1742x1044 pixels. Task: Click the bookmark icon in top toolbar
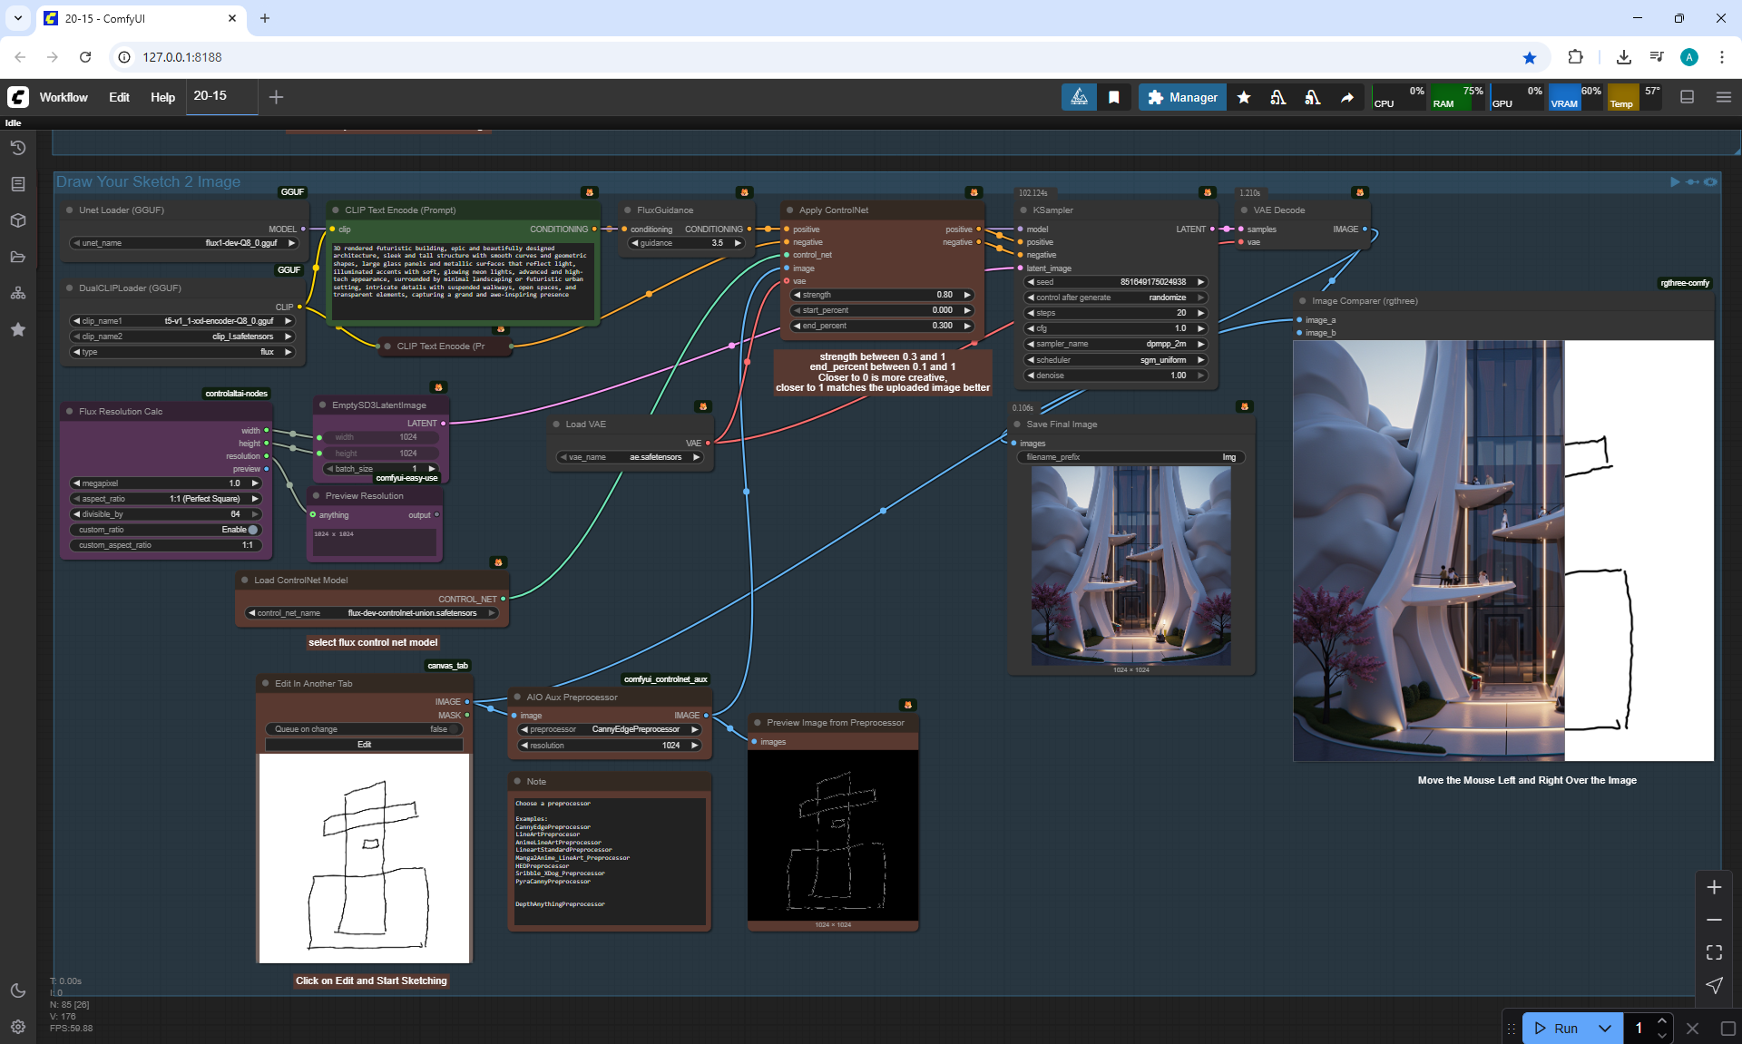(x=1114, y=97)
